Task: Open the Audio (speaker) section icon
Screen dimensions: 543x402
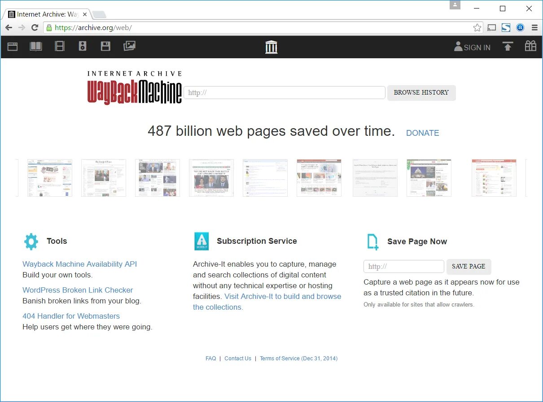Action: click(83, 46)
